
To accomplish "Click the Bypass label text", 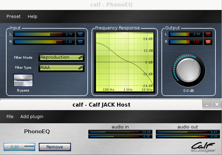I will 23,90.
